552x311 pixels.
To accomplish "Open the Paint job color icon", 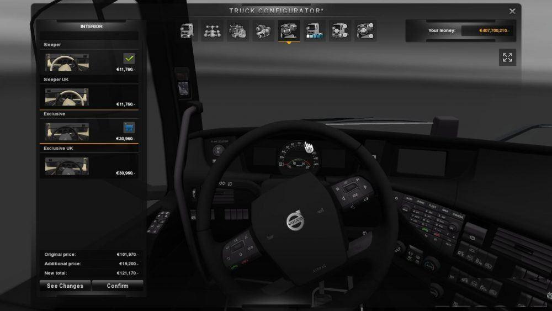I will pyautogui.click(x=314, y=31).
